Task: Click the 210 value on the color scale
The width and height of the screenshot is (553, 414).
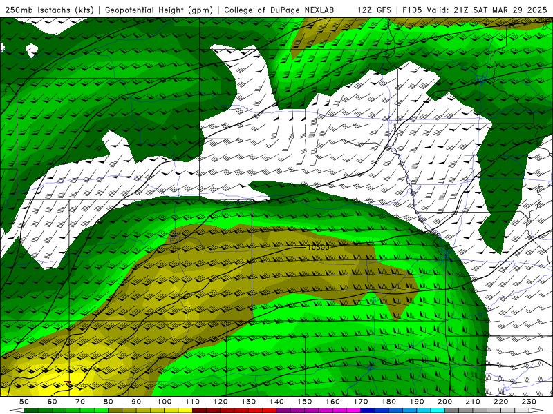Action: tap(473, 402)
